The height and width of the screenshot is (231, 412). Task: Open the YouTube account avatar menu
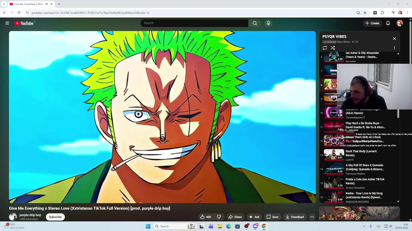point(400,23)
